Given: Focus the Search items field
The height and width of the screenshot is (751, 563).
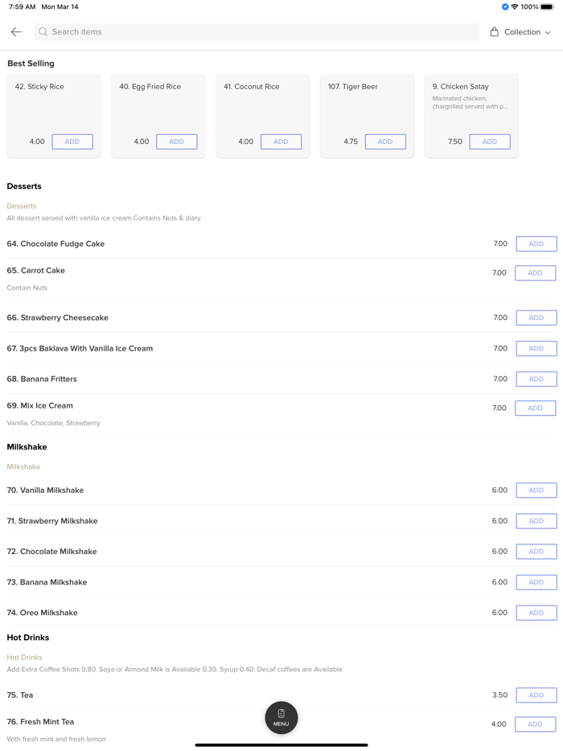Looking at the screenshot, I should (x=257, y=32).
